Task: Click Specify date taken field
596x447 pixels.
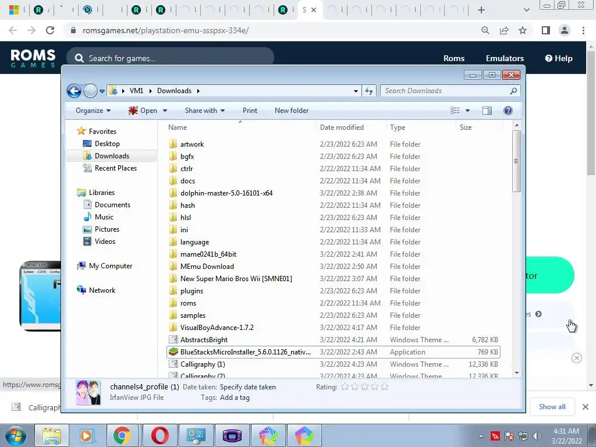Action: 248,387
